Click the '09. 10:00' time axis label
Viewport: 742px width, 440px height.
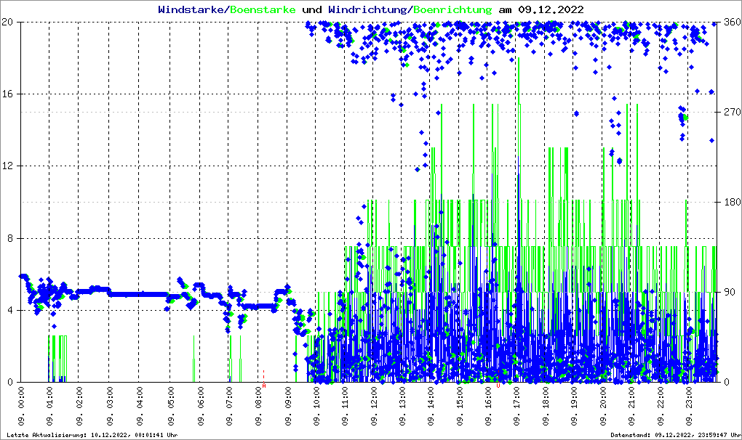(x=316, y=407)
